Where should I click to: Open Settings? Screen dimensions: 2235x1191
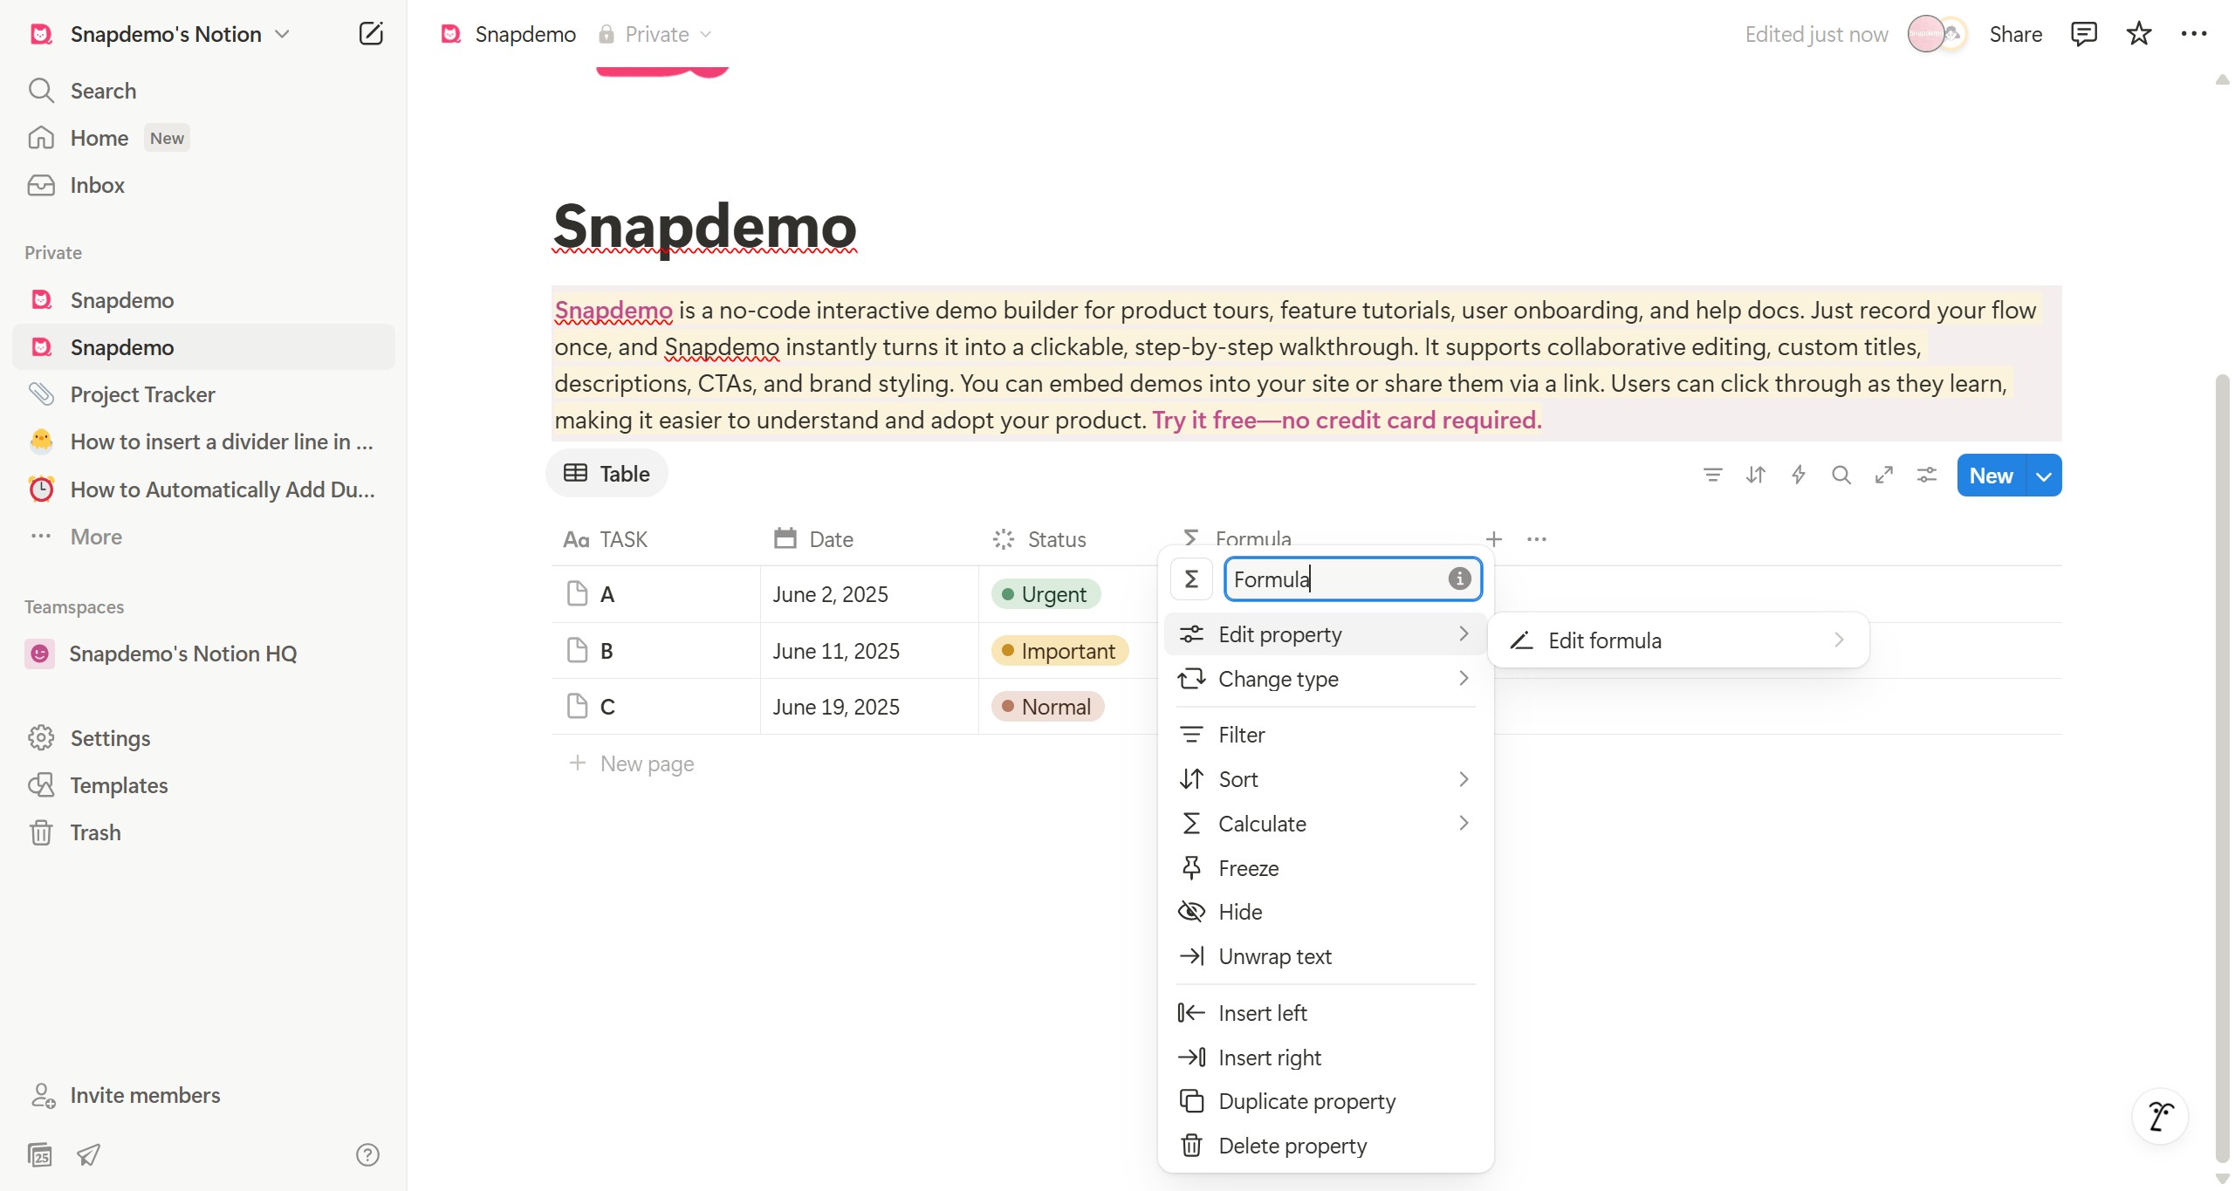point(203,738)
